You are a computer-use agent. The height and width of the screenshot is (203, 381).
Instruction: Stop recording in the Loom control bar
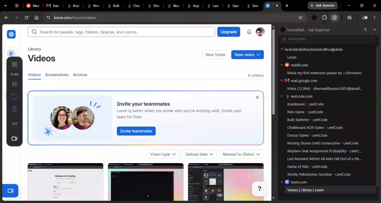[x=14, y=64]
